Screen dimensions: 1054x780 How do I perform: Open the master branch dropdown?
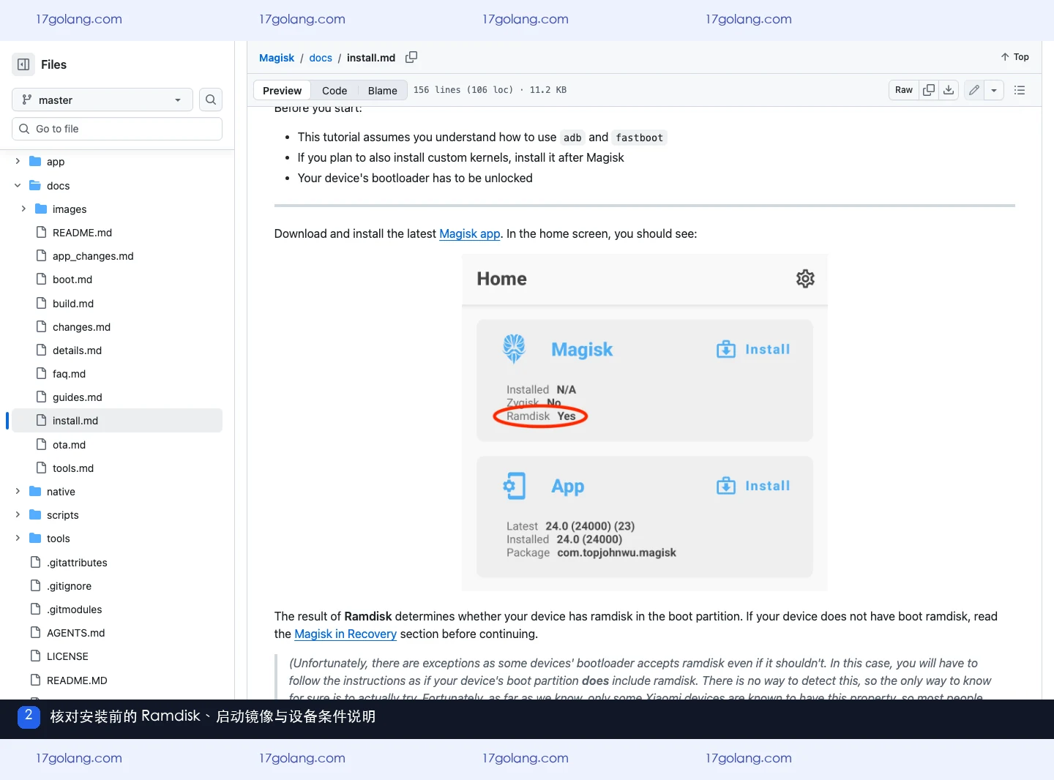pyautogui.click(x=102, y=100)
